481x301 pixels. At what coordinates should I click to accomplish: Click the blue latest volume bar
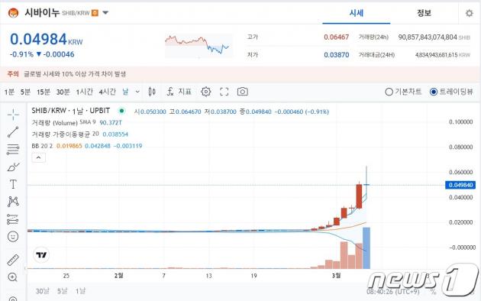click(x=366, y=248)
